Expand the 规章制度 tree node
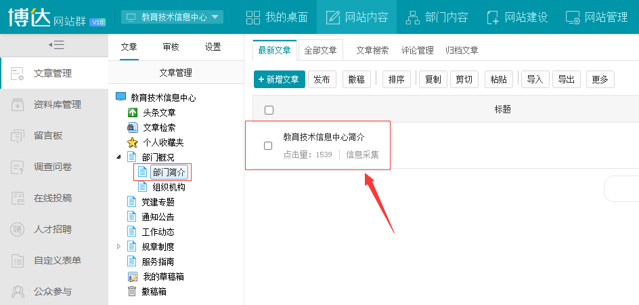The image size is (639, 305). (x=120, y=247)
